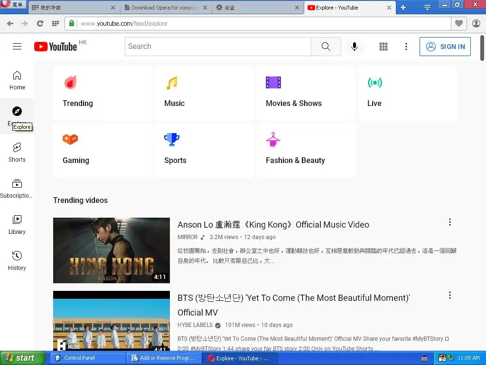Open the browser profile account icon
486x365 pixels.
tap(476, 24)
